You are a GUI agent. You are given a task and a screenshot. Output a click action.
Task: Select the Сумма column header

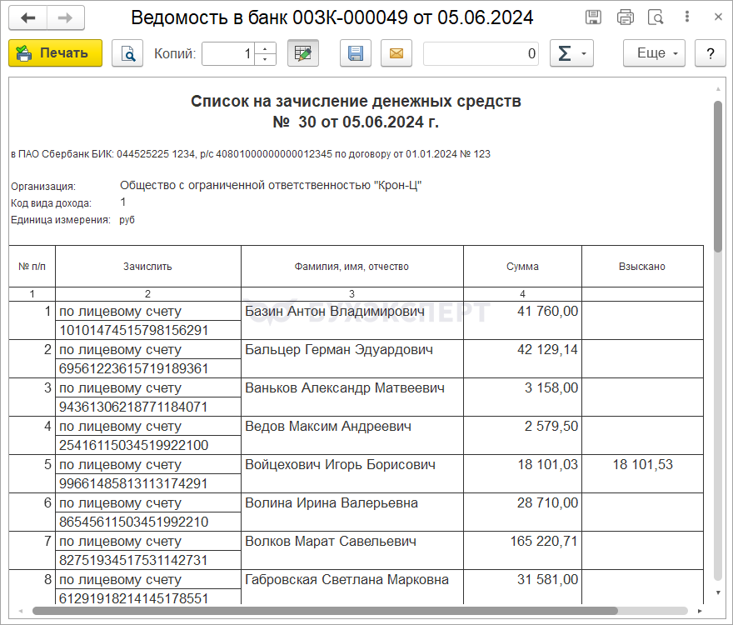point(522,266)
